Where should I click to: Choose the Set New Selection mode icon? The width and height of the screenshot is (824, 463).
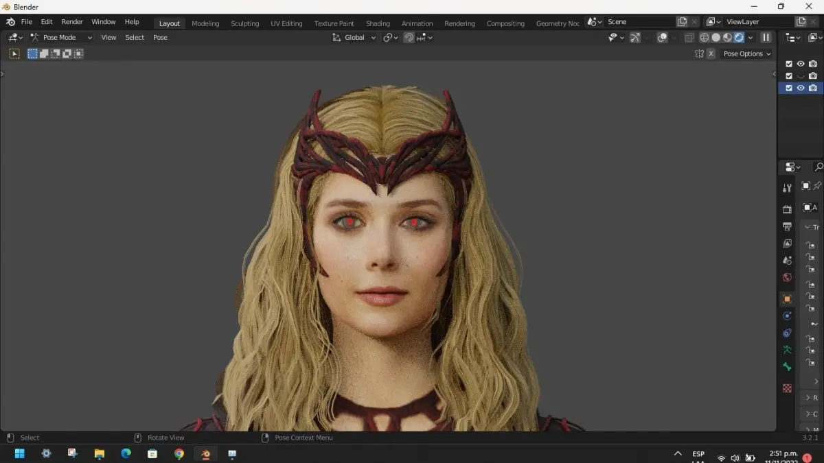(x=32, y=54)
